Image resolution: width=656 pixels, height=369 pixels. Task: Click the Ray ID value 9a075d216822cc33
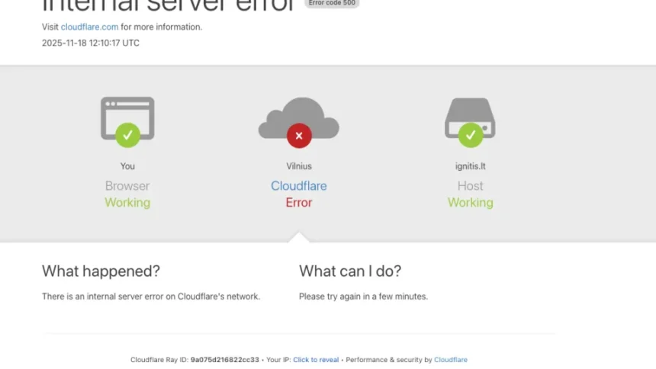[224, 360]
